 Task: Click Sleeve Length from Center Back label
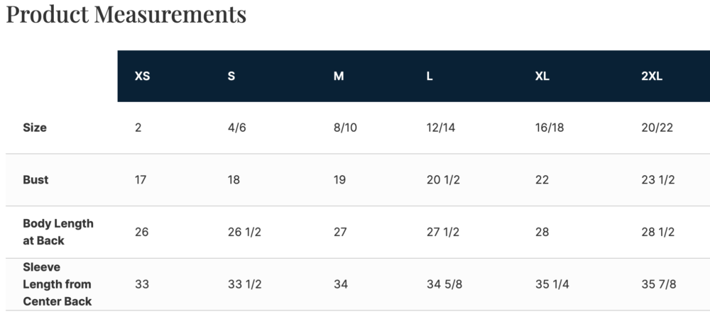pos(57,284)
